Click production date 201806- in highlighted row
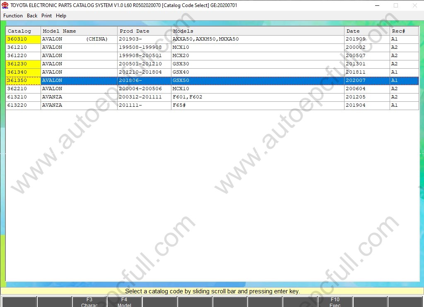The width and height of the screenshot is (424, 307). coord(145,81)
